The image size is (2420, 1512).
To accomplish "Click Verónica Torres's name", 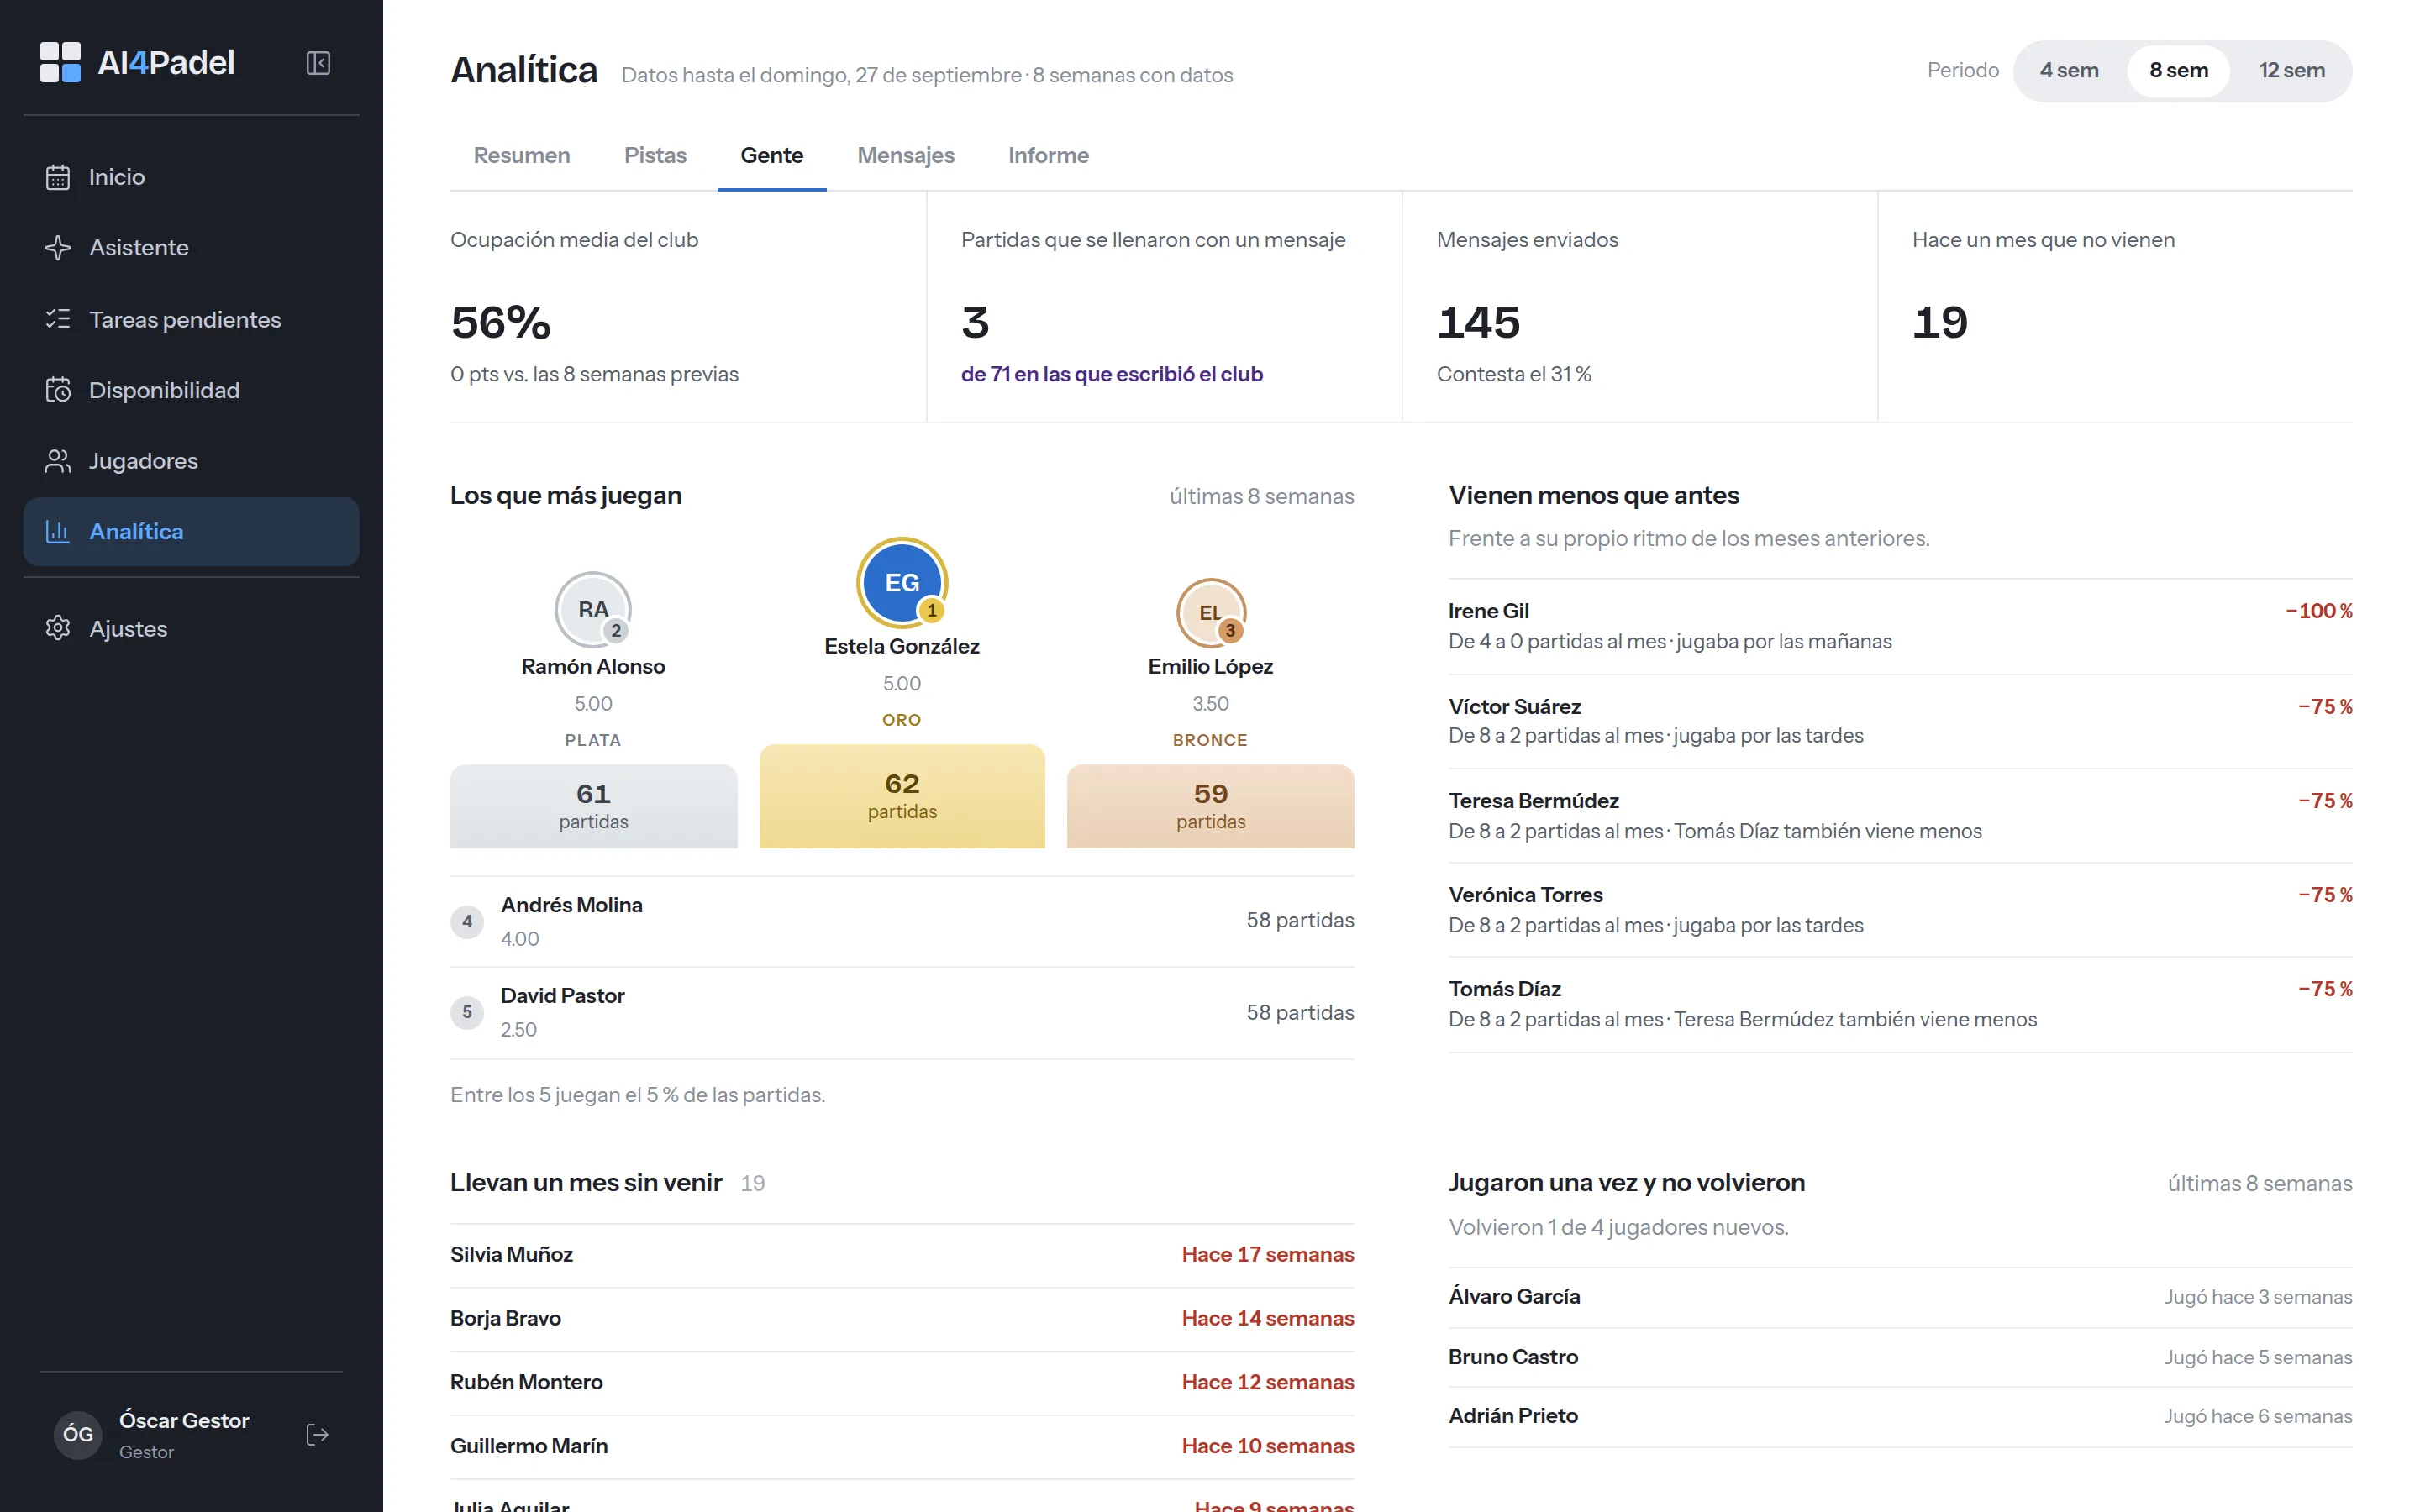I will click(x=1525, y=895).
